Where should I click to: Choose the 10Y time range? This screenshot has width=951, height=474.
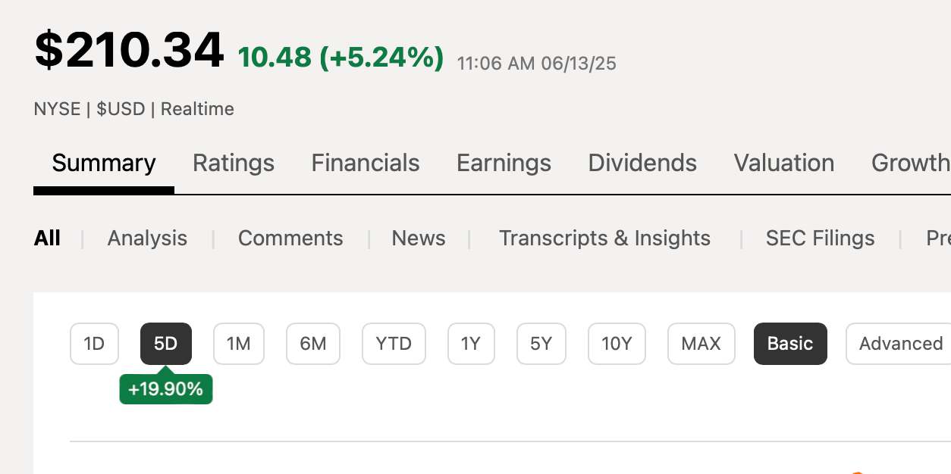[x=617, y=344]
